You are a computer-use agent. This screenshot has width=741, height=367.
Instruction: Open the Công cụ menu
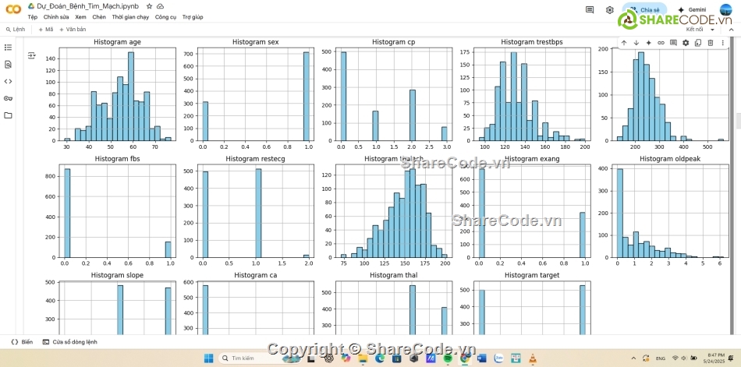point(166,17)
